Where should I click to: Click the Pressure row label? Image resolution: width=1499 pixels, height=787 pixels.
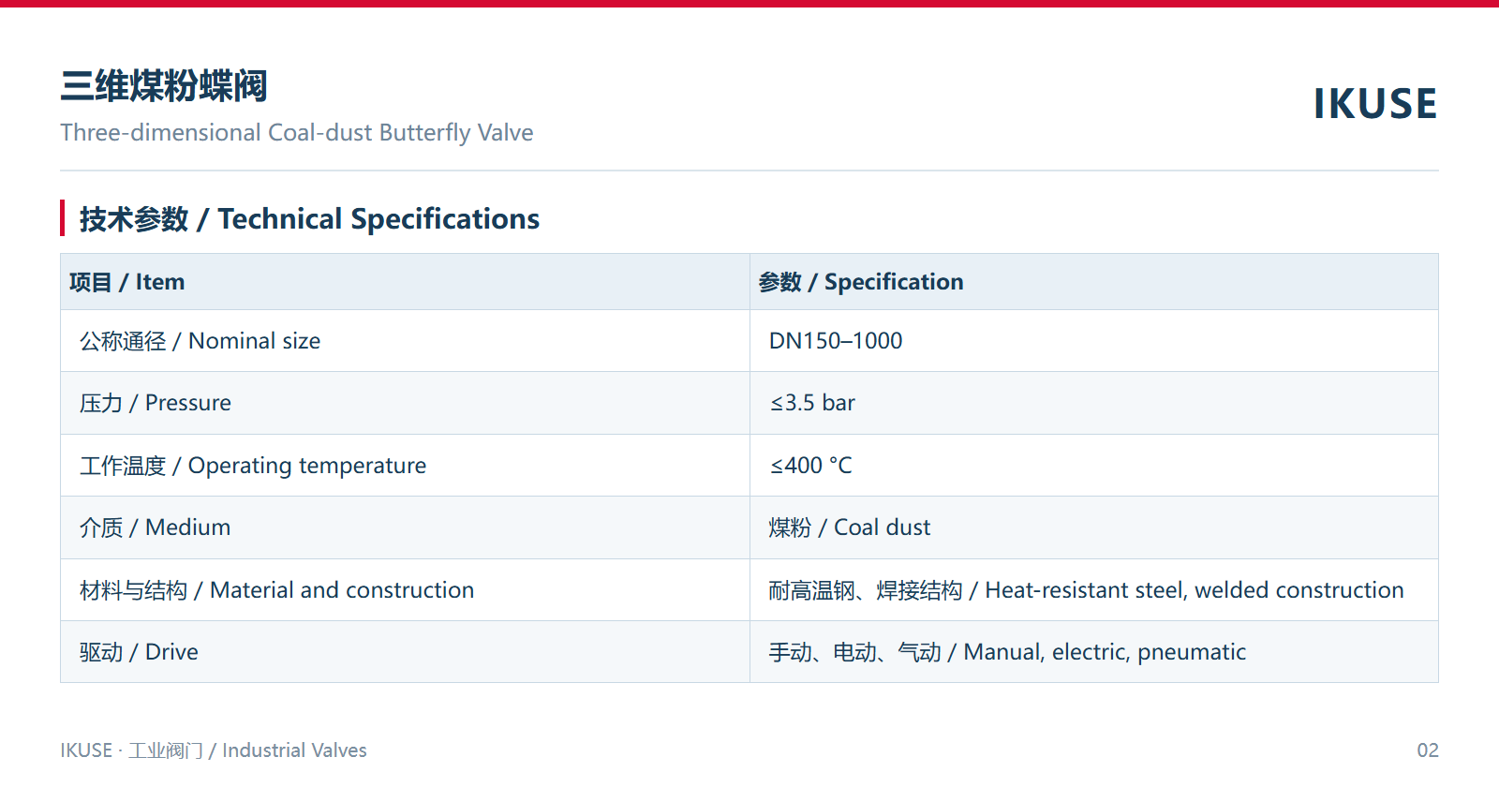(x=156, y=403)
